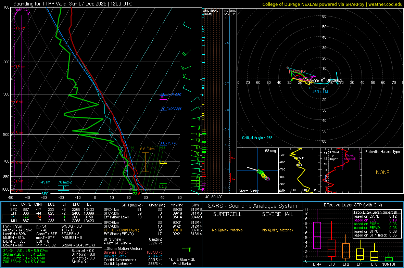
Task: Select the 9 km height marker
Action: tap(19, 101)
